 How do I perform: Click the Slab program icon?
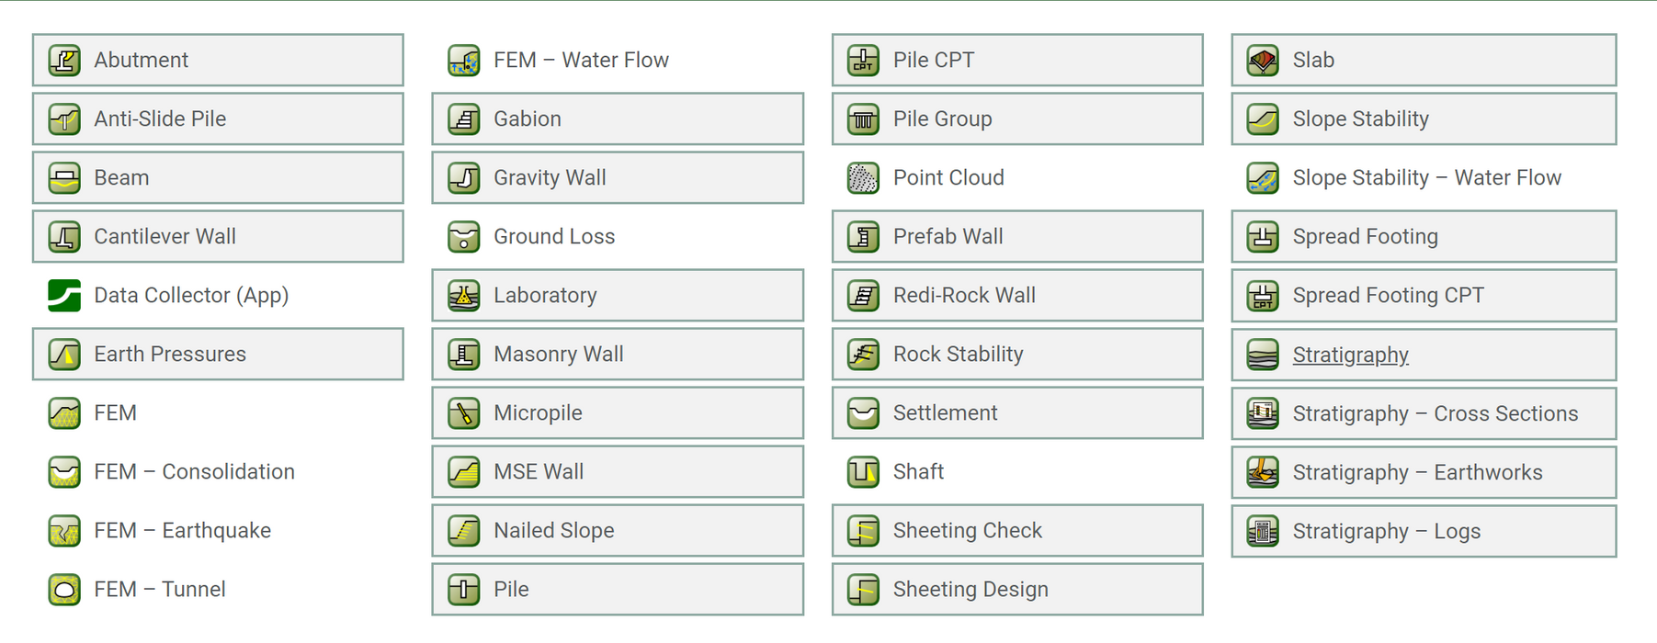click(x=1263, y=61)
